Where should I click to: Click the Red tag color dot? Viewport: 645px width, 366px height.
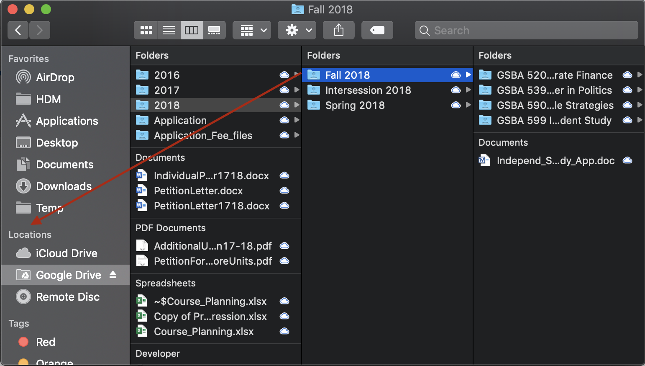(23, 342)
